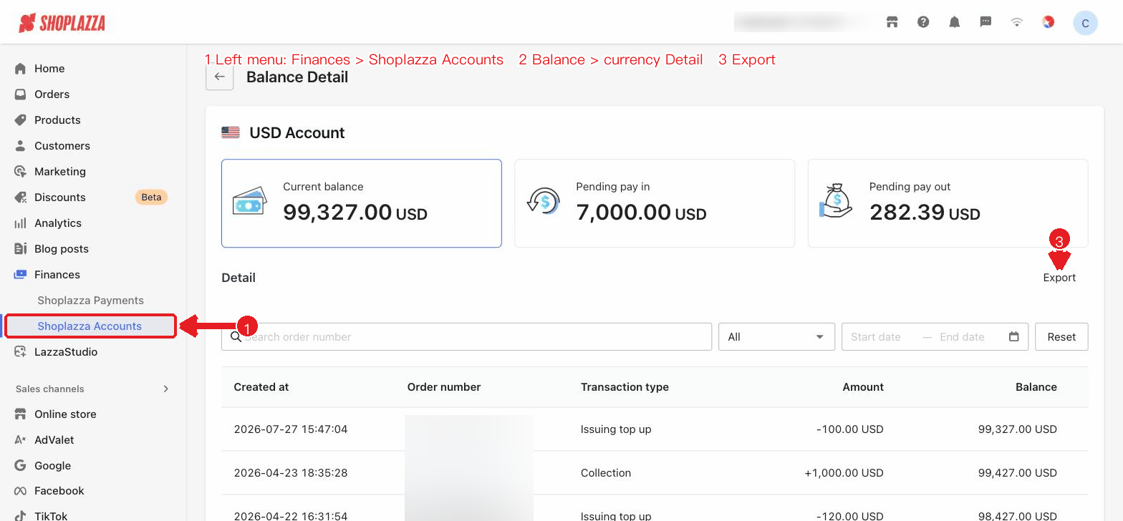Click the Discounts badge icon
Screen dimensions: 1123x521
point(20,198)
